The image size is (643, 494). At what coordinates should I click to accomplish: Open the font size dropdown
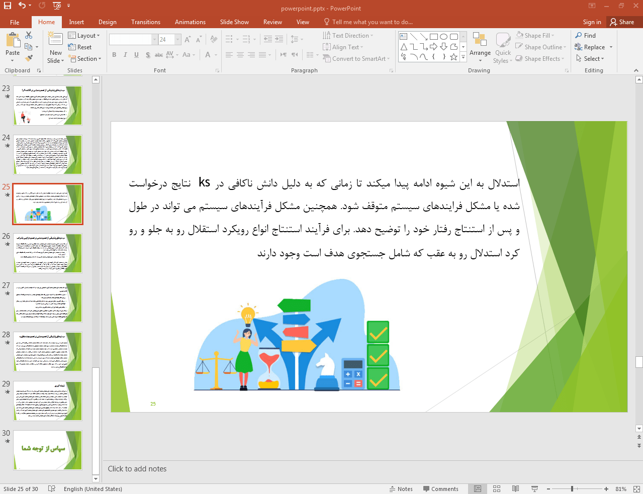pos(177,39)
